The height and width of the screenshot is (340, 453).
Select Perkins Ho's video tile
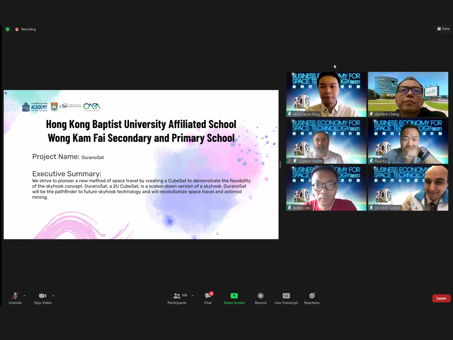coord(326,188)
